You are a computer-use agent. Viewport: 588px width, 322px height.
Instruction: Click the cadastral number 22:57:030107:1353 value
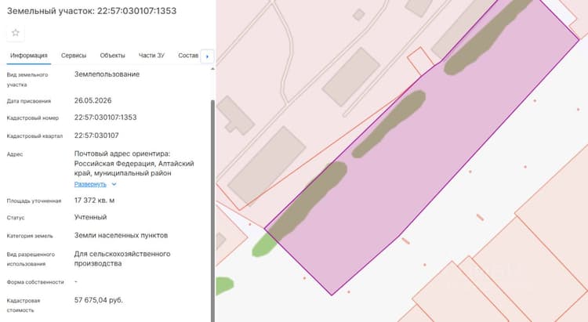pyautogui.click(x=105, y=118)
